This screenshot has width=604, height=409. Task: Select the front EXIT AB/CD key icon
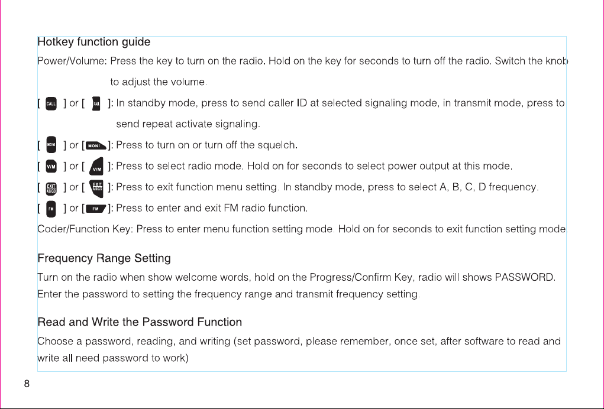pos(51,188)
